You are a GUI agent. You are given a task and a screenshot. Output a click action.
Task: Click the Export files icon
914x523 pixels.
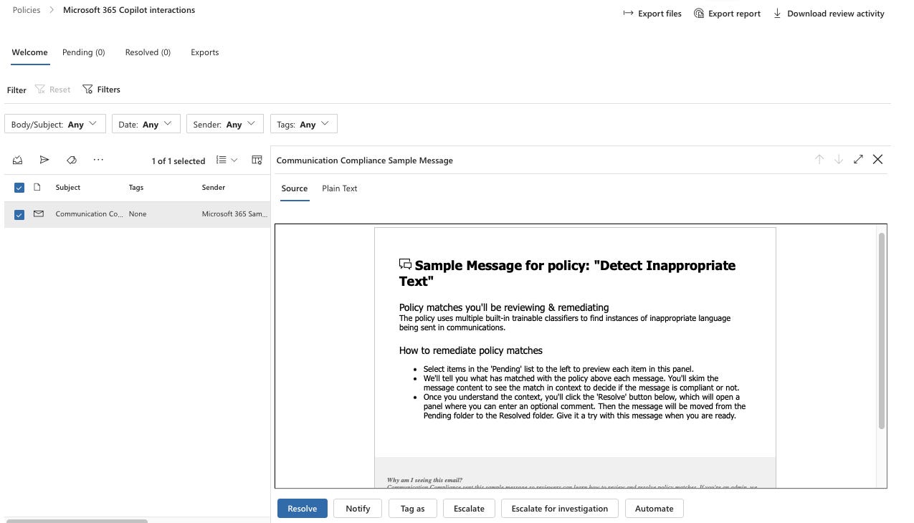pos(628,14)
